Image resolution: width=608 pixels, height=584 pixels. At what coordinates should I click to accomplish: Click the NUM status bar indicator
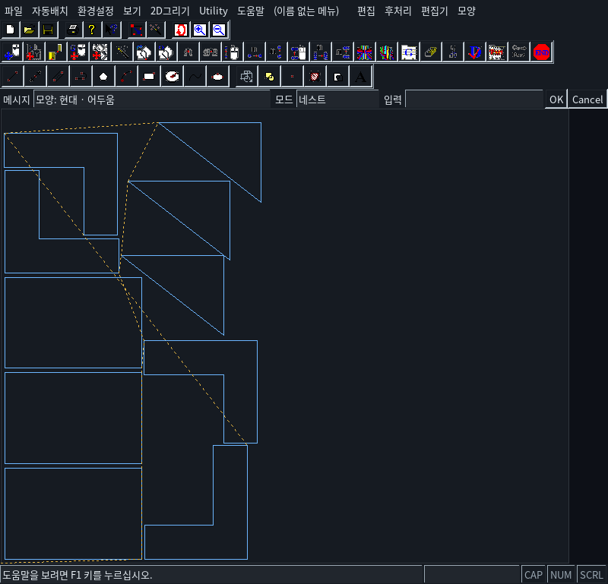(x=561, y=575)
